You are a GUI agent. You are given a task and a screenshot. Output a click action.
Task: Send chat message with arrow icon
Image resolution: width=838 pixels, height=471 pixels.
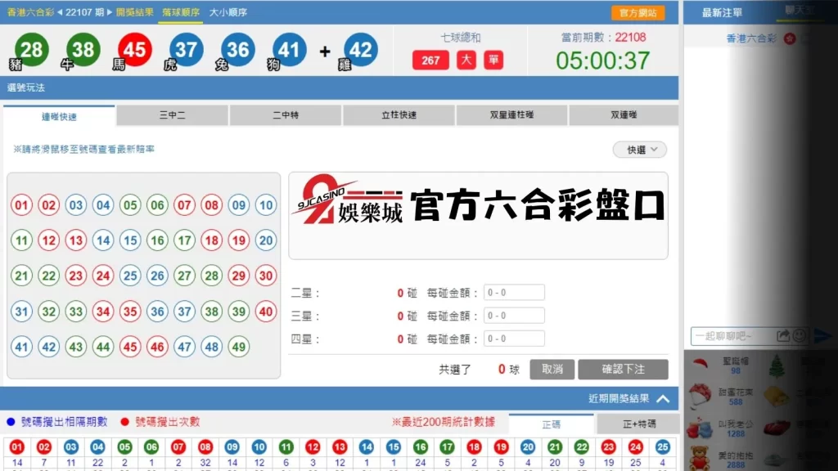tap(822, 335)
